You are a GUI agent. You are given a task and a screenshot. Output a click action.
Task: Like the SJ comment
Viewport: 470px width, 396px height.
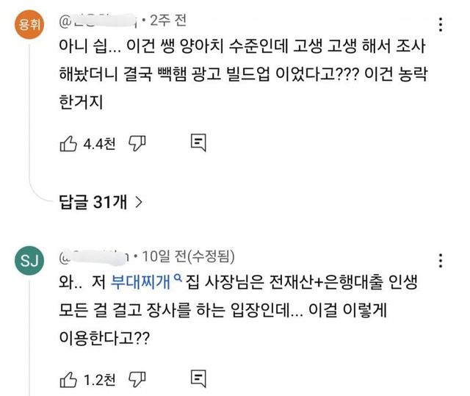click(68, 378)
